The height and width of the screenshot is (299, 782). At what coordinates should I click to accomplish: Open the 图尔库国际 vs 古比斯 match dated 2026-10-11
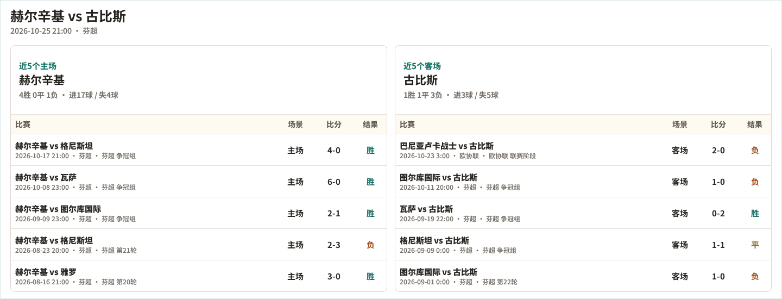tap(583, 182)
